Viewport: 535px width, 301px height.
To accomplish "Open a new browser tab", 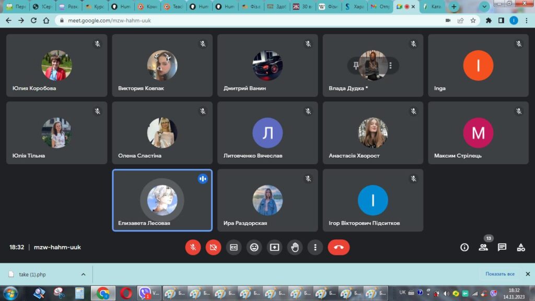I will 454,6.
